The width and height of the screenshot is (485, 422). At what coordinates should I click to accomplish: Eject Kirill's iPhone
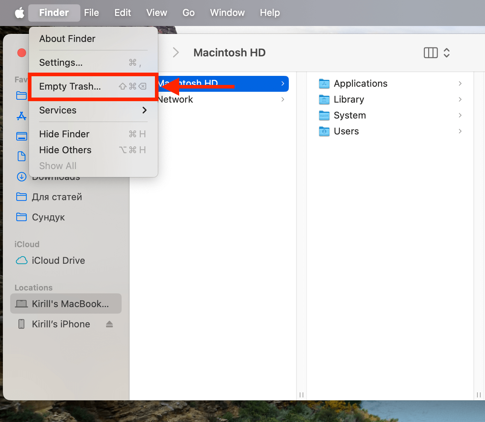(109, 324)
